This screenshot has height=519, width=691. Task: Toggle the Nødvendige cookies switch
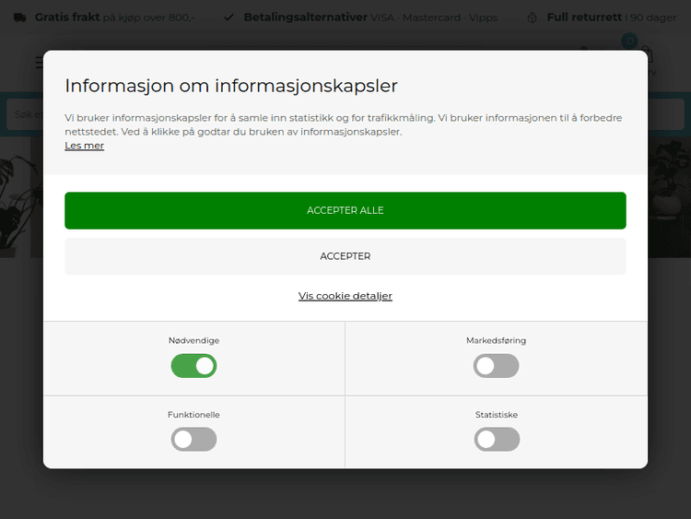(x=193, y=366)
